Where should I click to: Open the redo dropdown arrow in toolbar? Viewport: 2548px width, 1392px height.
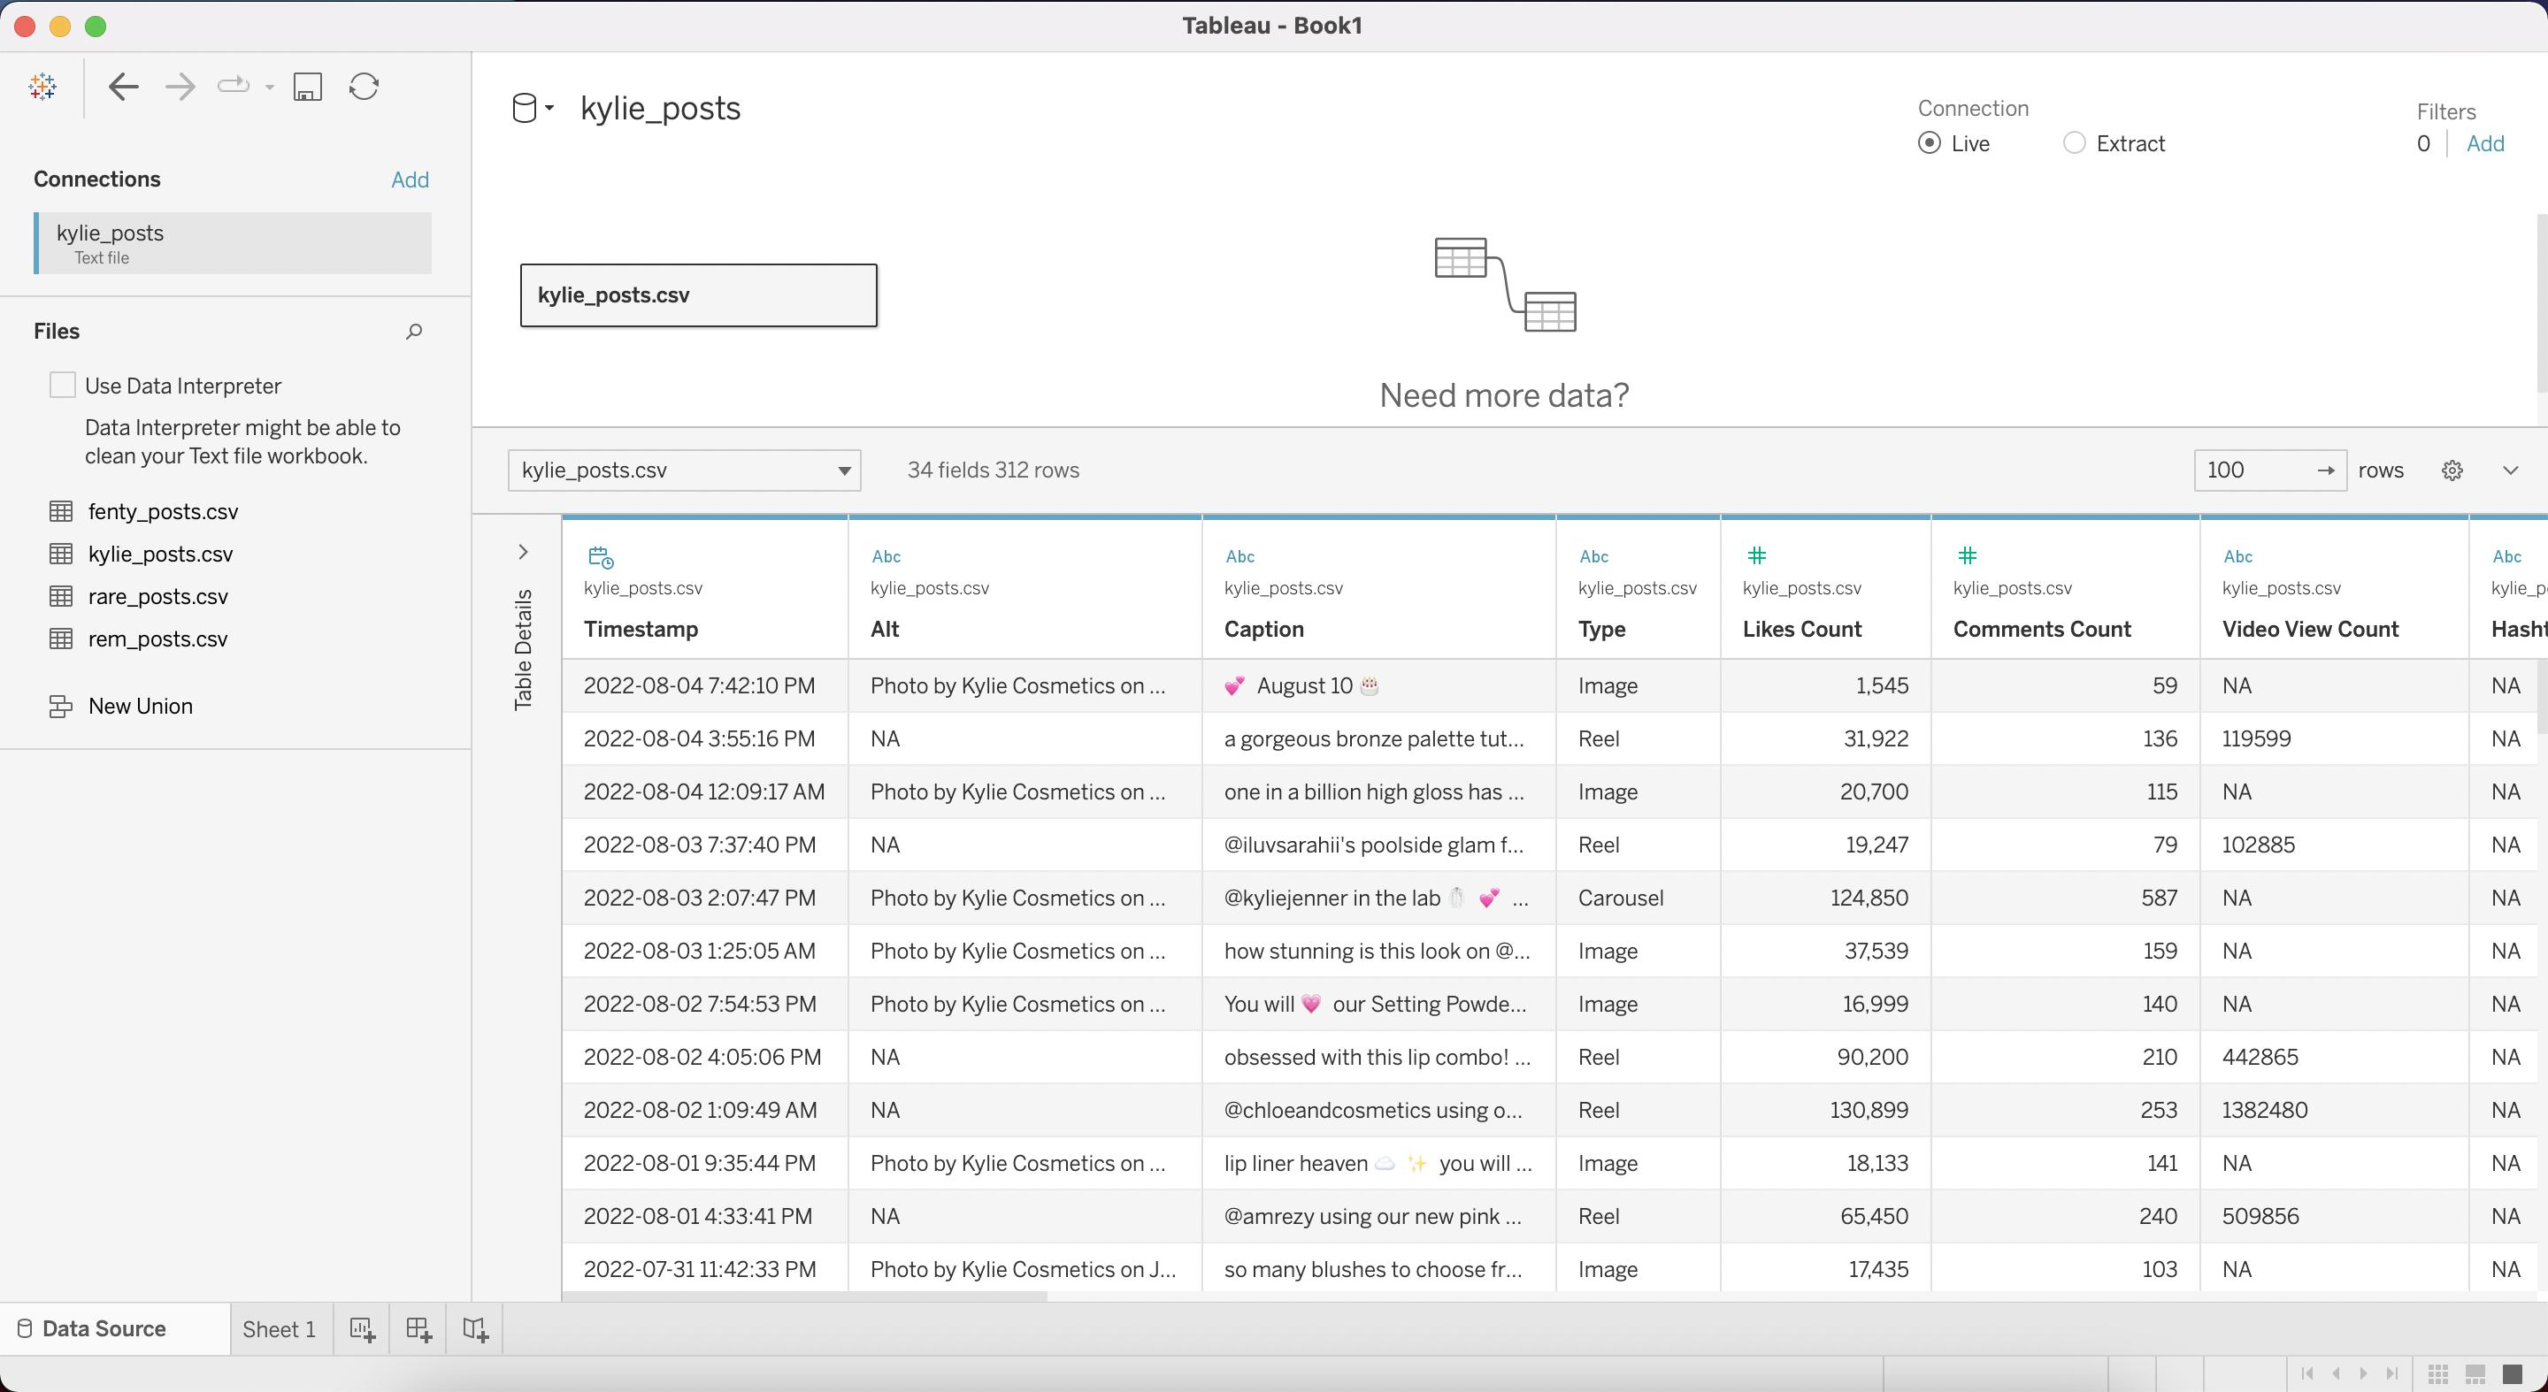269,87
